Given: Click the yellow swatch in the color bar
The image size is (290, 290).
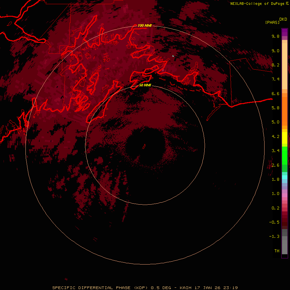Looking at the screenshot, I should [x=285, y=138].
